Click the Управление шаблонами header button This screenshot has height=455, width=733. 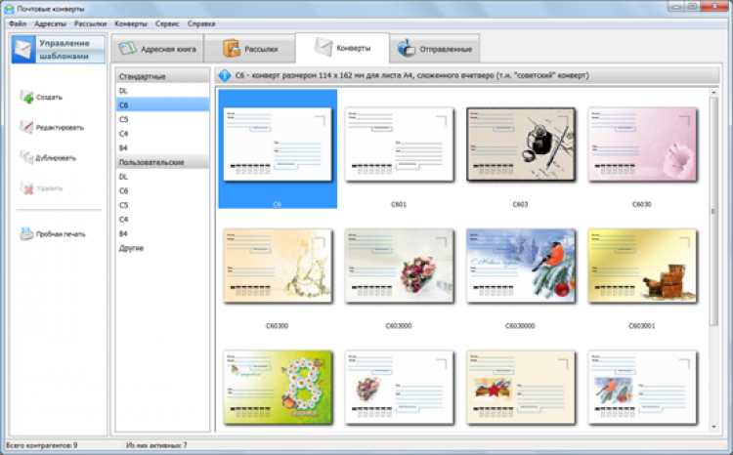59,49
